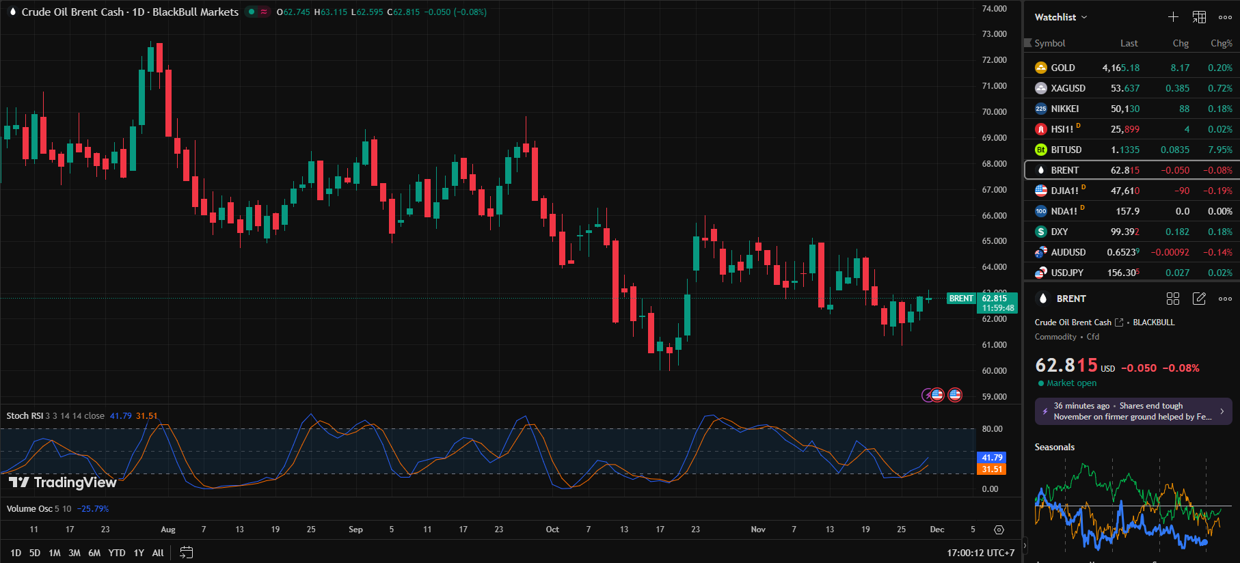This screenshot has width=1240, height=563.
Task: Click the flag marker next to Symbol header
Action: (1027, 43)
